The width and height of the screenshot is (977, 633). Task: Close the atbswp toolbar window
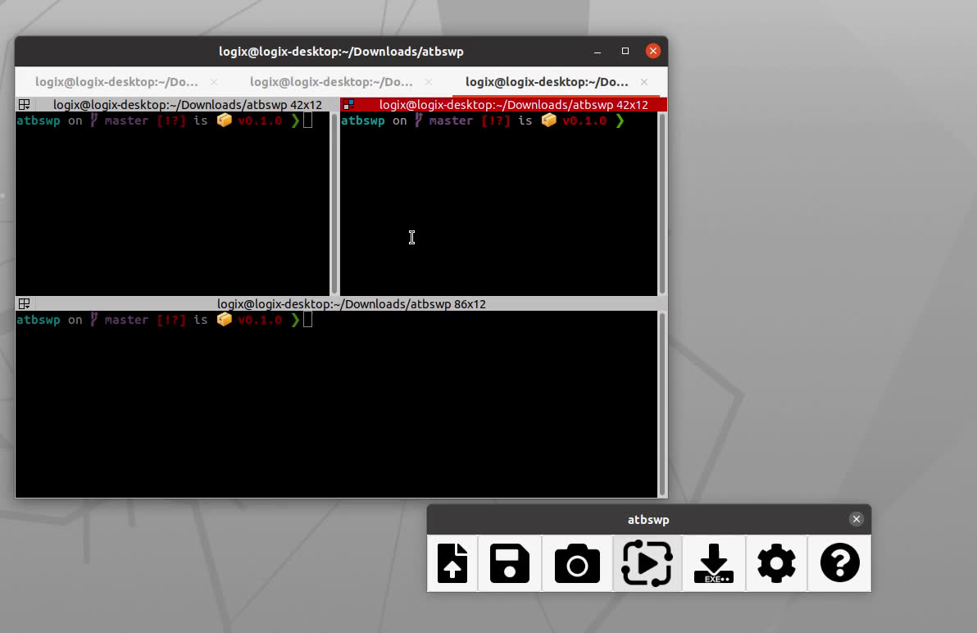856,519
